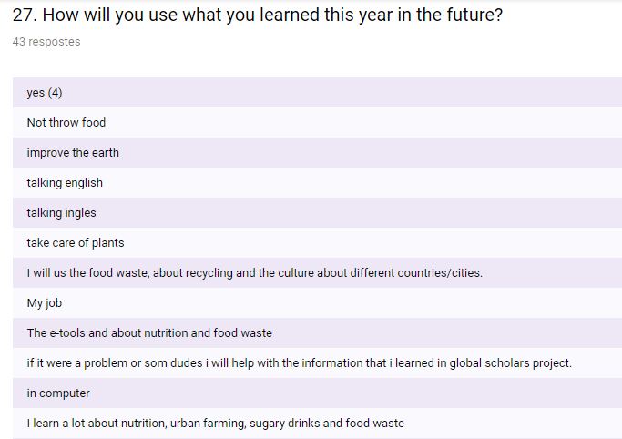Select the response starting "The e-tools and about"
This screenshot has width=622, height=439.
point(149,333)
